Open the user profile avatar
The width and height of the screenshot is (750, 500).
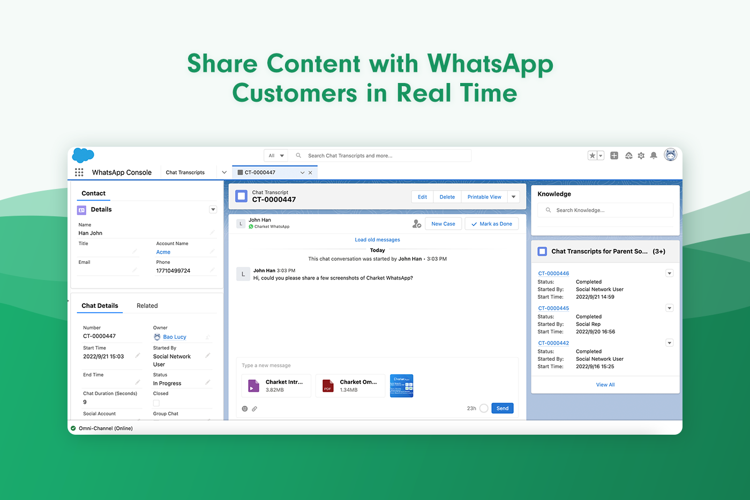pyautogui.click(x=671, y=155)
